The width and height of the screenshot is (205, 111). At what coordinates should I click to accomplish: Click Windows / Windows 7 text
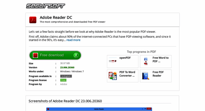pyautogui.click(x=72, y=71)
